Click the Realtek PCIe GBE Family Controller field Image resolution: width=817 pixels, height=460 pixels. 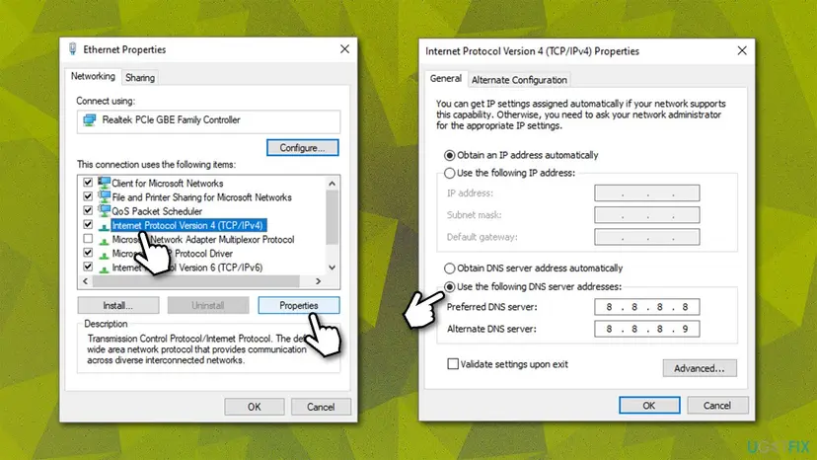click(208, 121)
